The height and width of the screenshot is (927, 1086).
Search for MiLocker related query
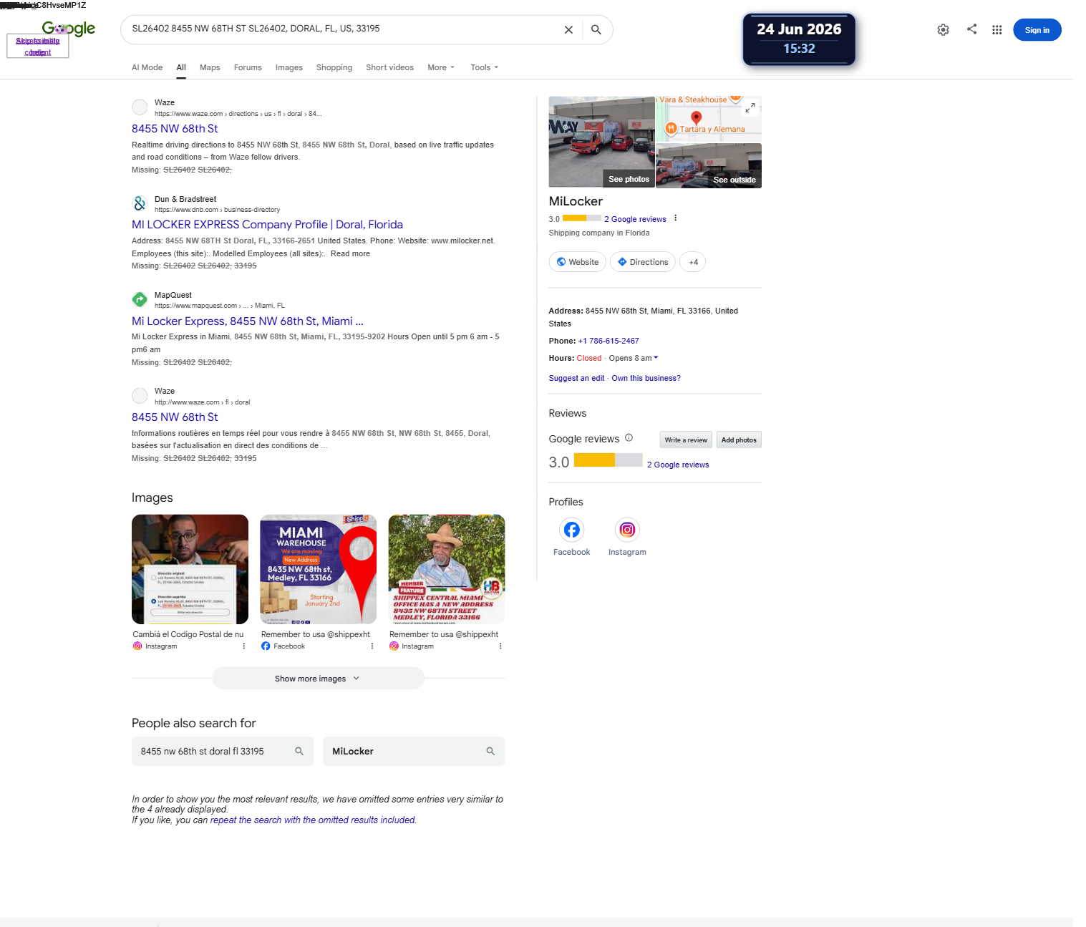[414, 751]
